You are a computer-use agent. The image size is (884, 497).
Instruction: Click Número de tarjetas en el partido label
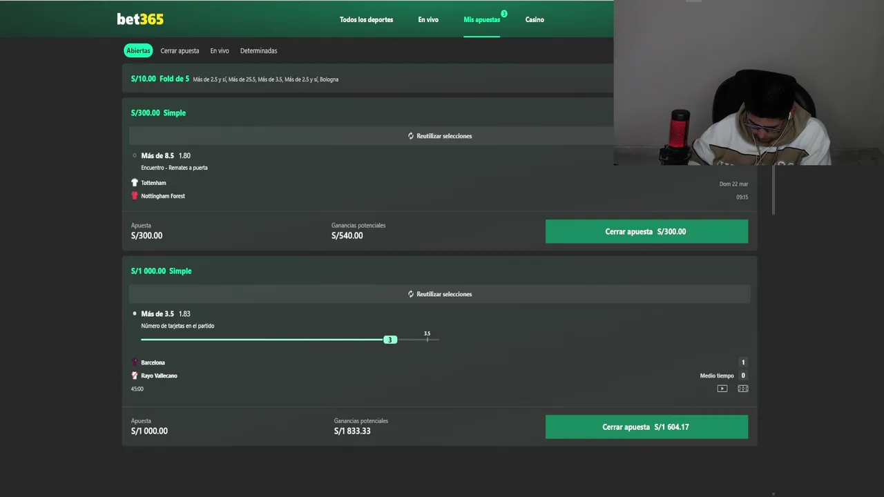point(177,326)
